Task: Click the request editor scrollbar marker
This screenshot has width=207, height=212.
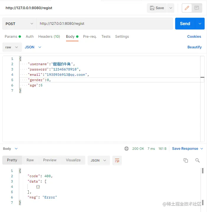Action: 202,77
